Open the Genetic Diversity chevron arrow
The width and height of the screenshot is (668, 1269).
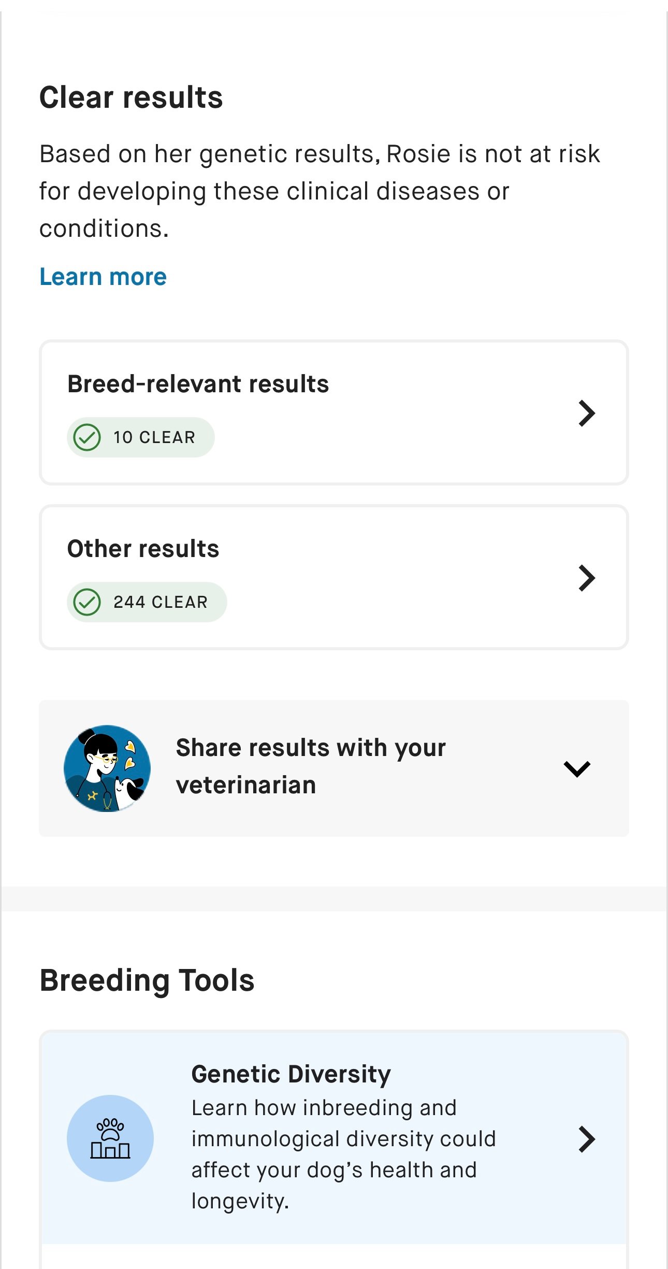pos(587,1139)
